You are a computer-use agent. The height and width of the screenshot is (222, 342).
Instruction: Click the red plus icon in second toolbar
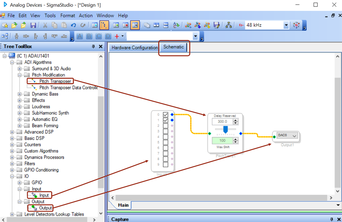[x=117, y=36]
